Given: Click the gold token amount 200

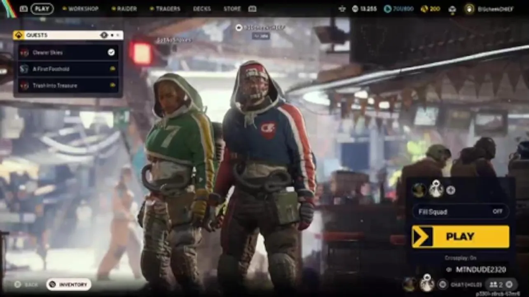Looking at the screenshot, I should pos(435,9).
